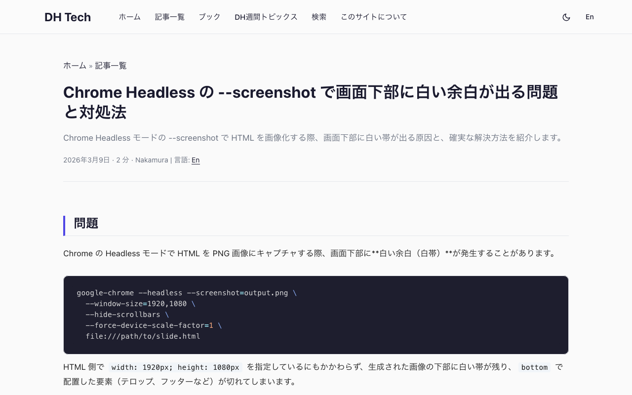This screenshot has height=395, width=632.
Task: Toggle dark mode with the moon icon
Action: pyautogui.click(x=566, y=17)
